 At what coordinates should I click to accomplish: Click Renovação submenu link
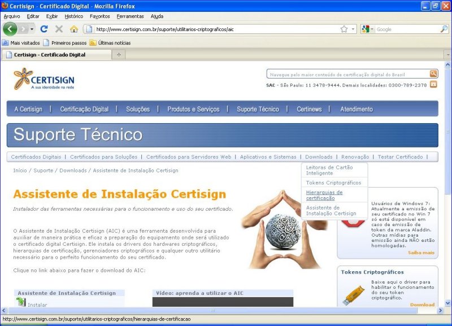[x=355, y=157]
